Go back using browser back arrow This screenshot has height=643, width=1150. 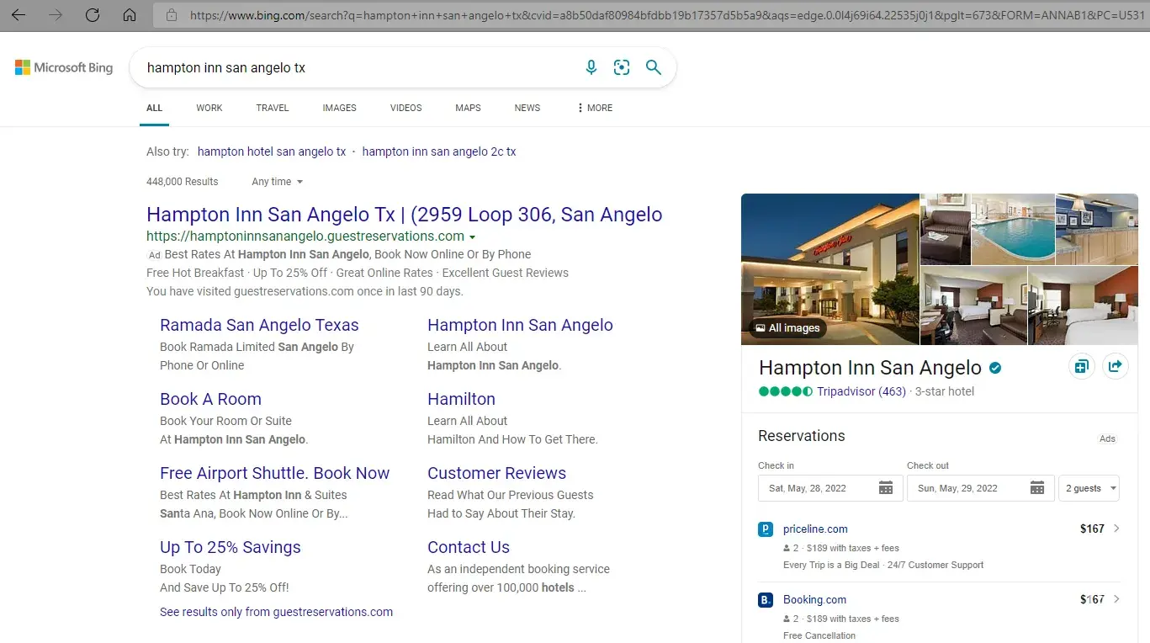(18, 15)
